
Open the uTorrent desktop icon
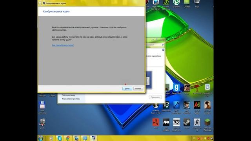pyautogui.click(x=176, y=4)
